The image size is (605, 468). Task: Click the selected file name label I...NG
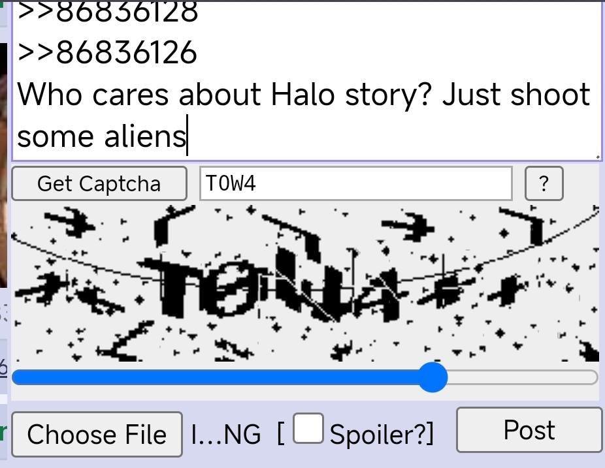225,435
